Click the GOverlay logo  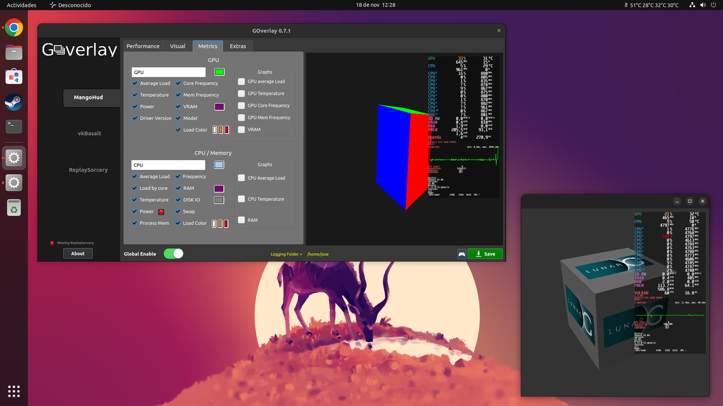pyautogui.click(x=80, y=50)
